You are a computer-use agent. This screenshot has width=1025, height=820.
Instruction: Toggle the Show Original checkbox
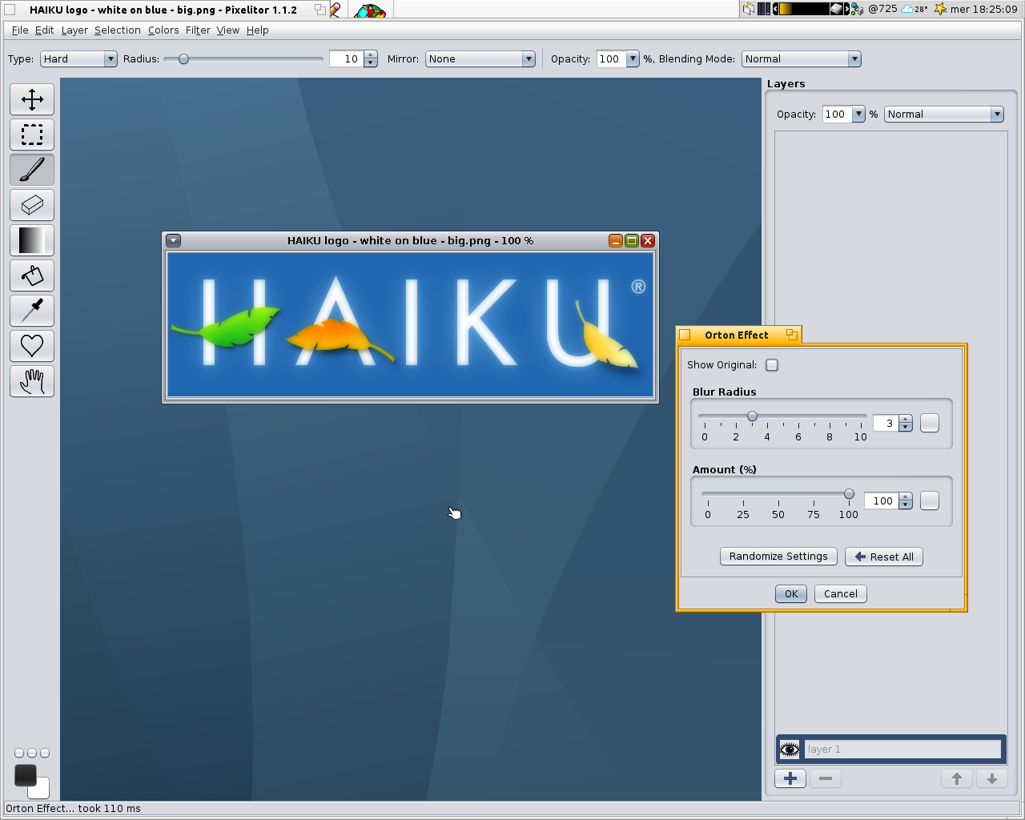coord(772,365)
